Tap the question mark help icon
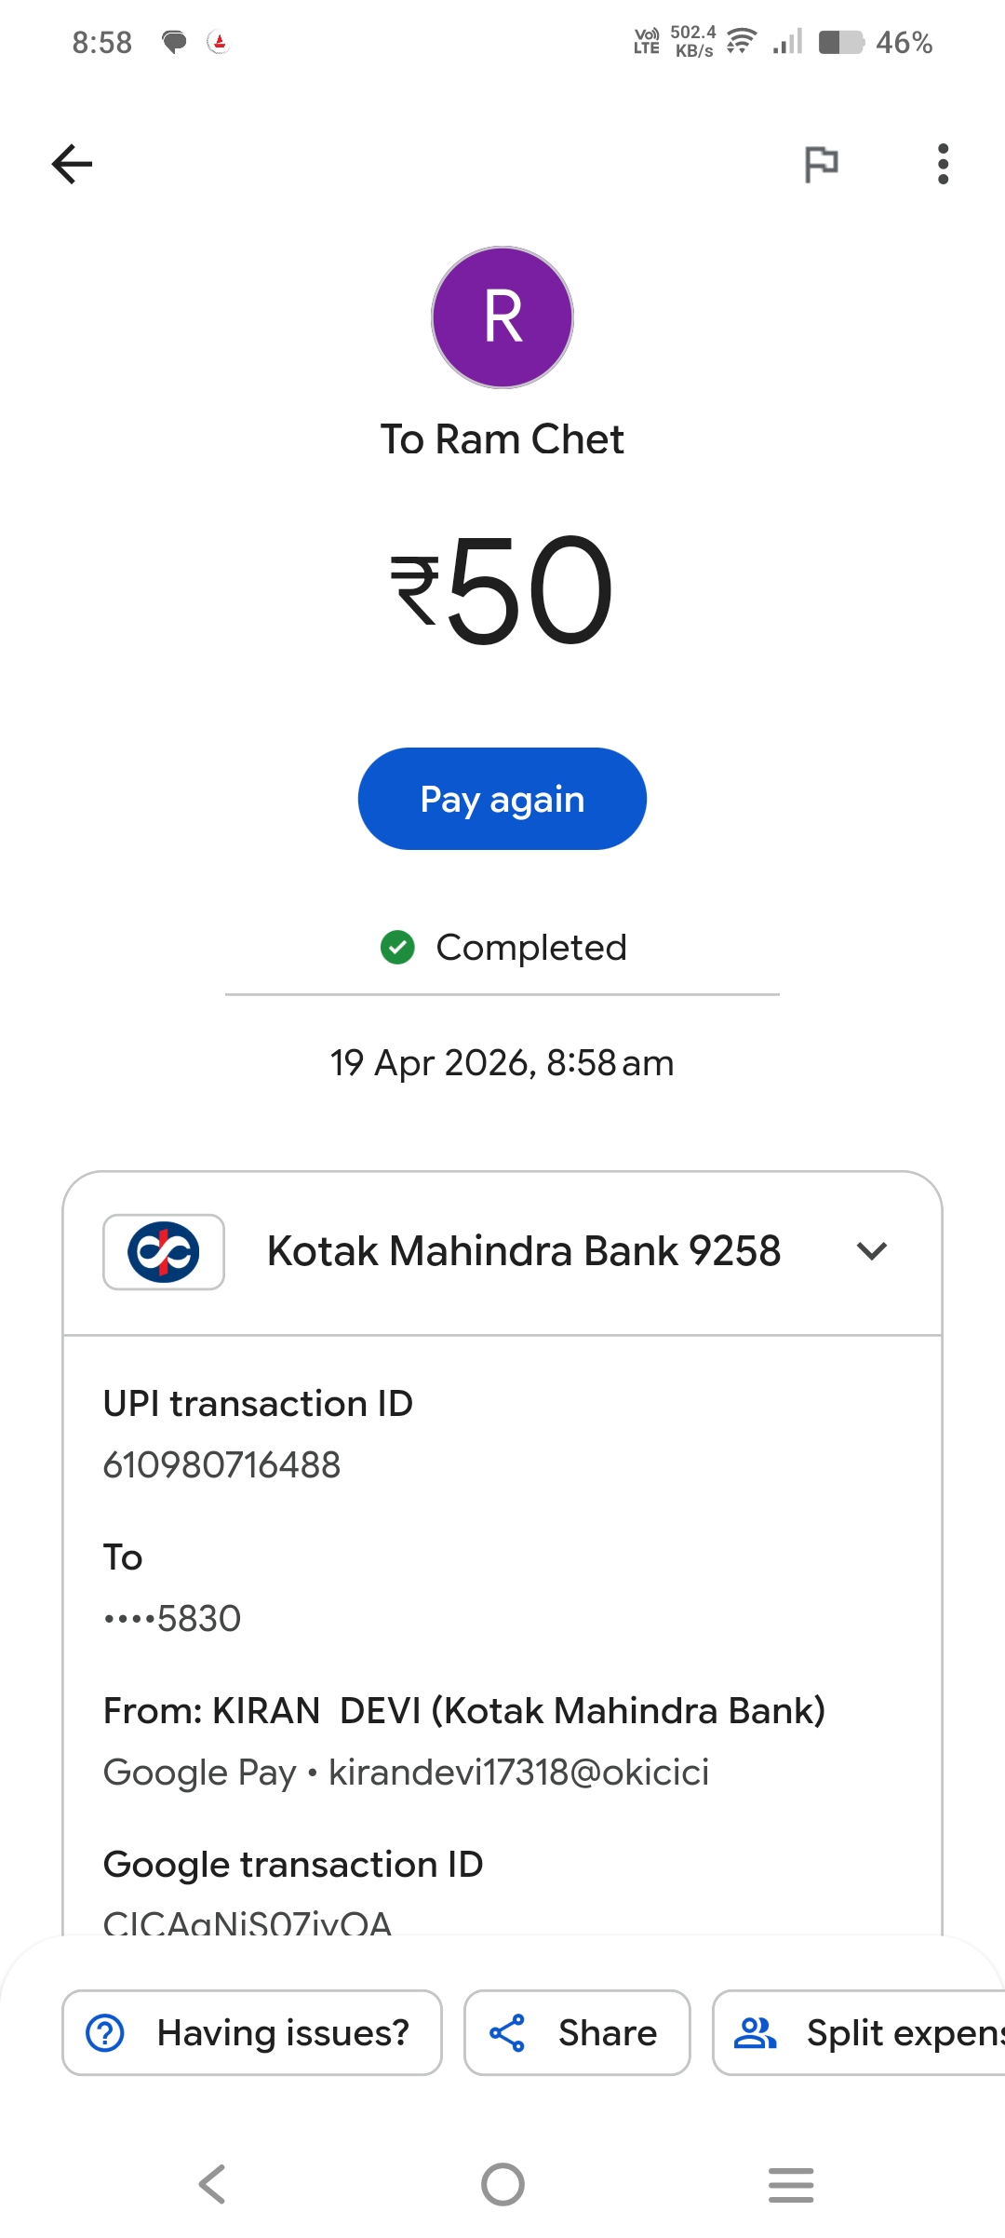Image resolution: width=1005 pixels, height=2238 pixels. click(x=105, y=2033)
